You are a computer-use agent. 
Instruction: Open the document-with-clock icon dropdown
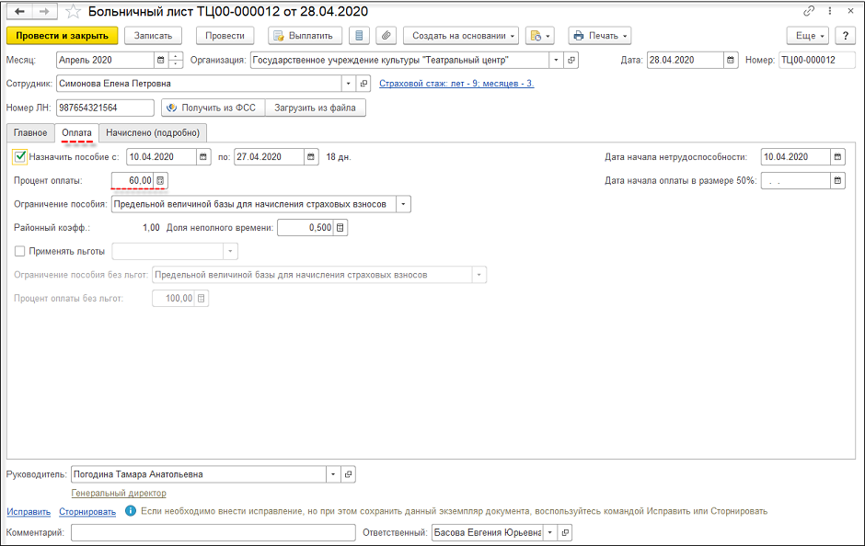point(539,36)
